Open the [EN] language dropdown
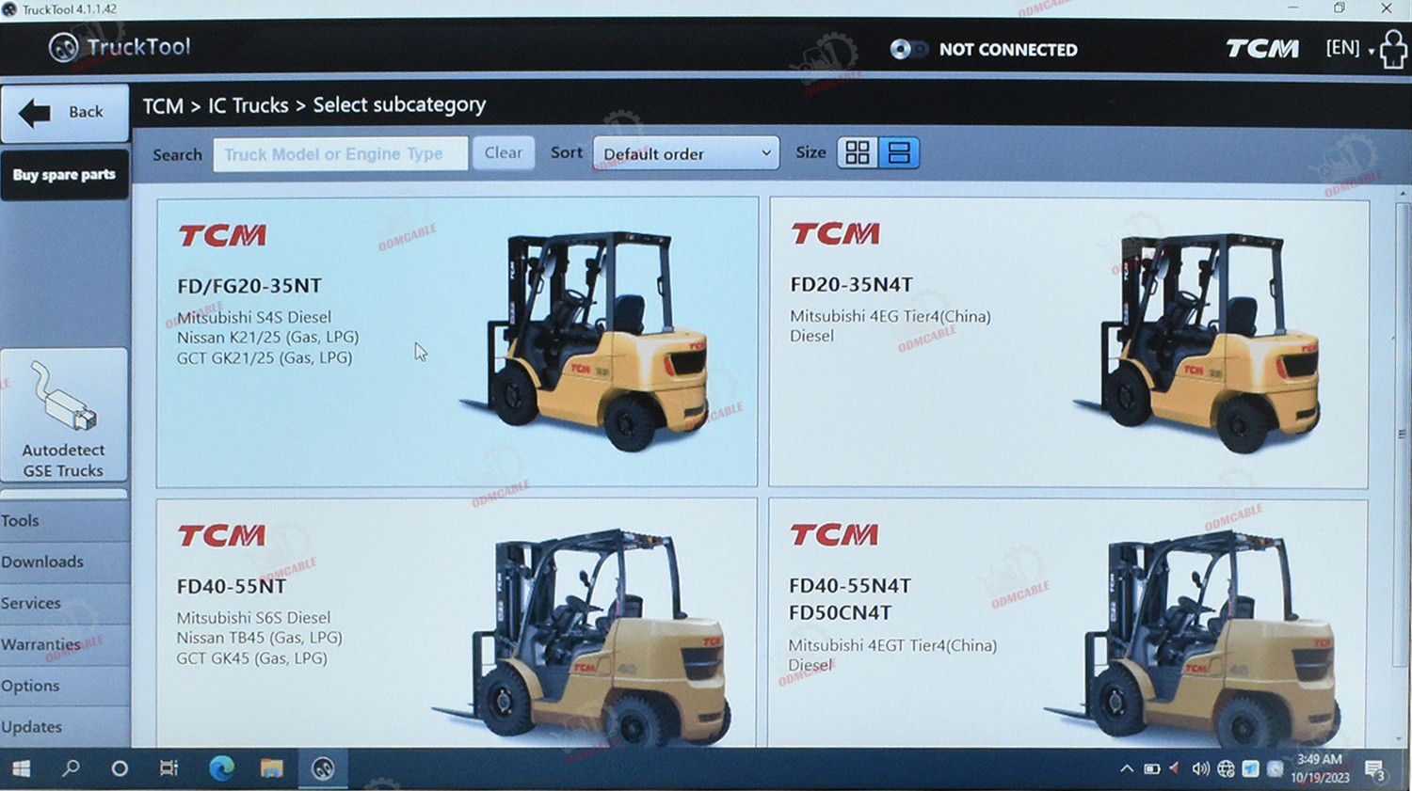 [1350, 47]
